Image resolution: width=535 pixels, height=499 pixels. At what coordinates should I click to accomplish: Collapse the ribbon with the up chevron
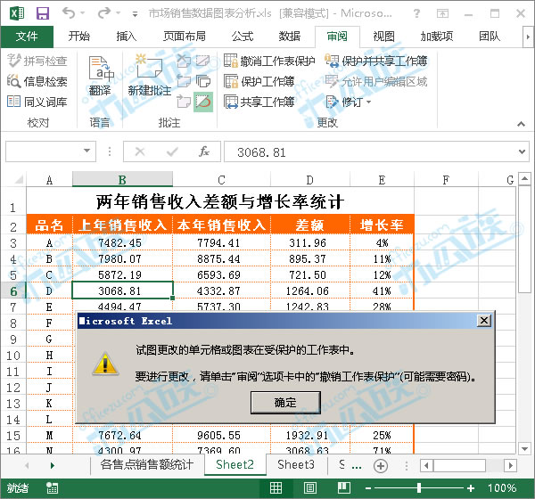tap(521, 124)
